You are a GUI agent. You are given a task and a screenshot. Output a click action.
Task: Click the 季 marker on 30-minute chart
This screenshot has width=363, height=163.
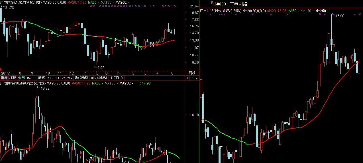coord(91,159)
